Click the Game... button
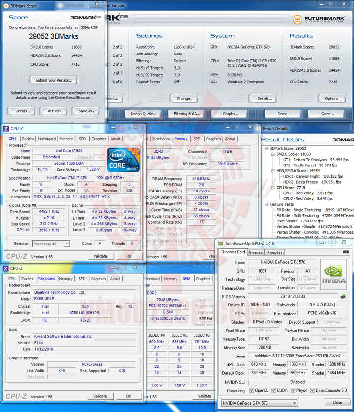This screenshot has height=412, width=354. pyautogui.click(x=327, y=114)
